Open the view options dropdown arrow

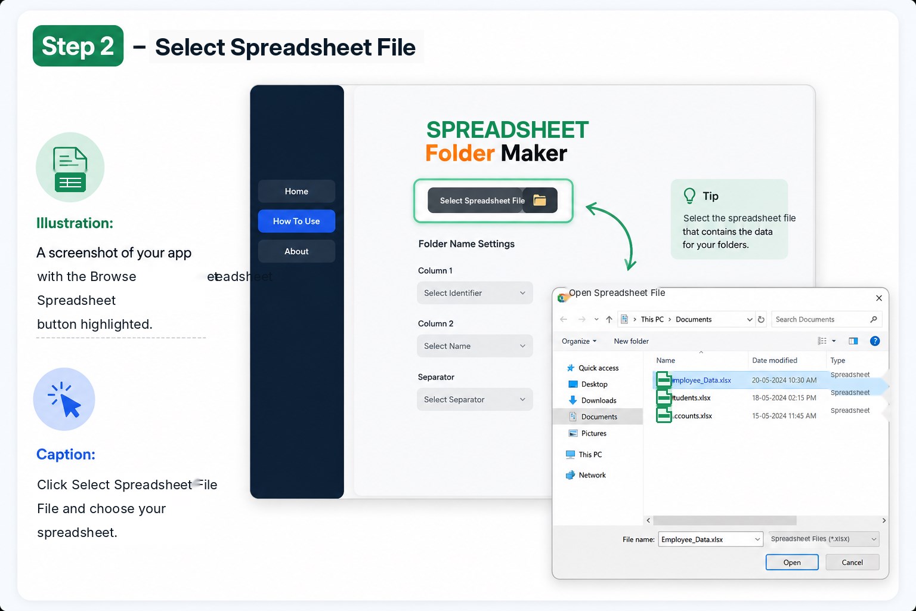tap(834, 341)
